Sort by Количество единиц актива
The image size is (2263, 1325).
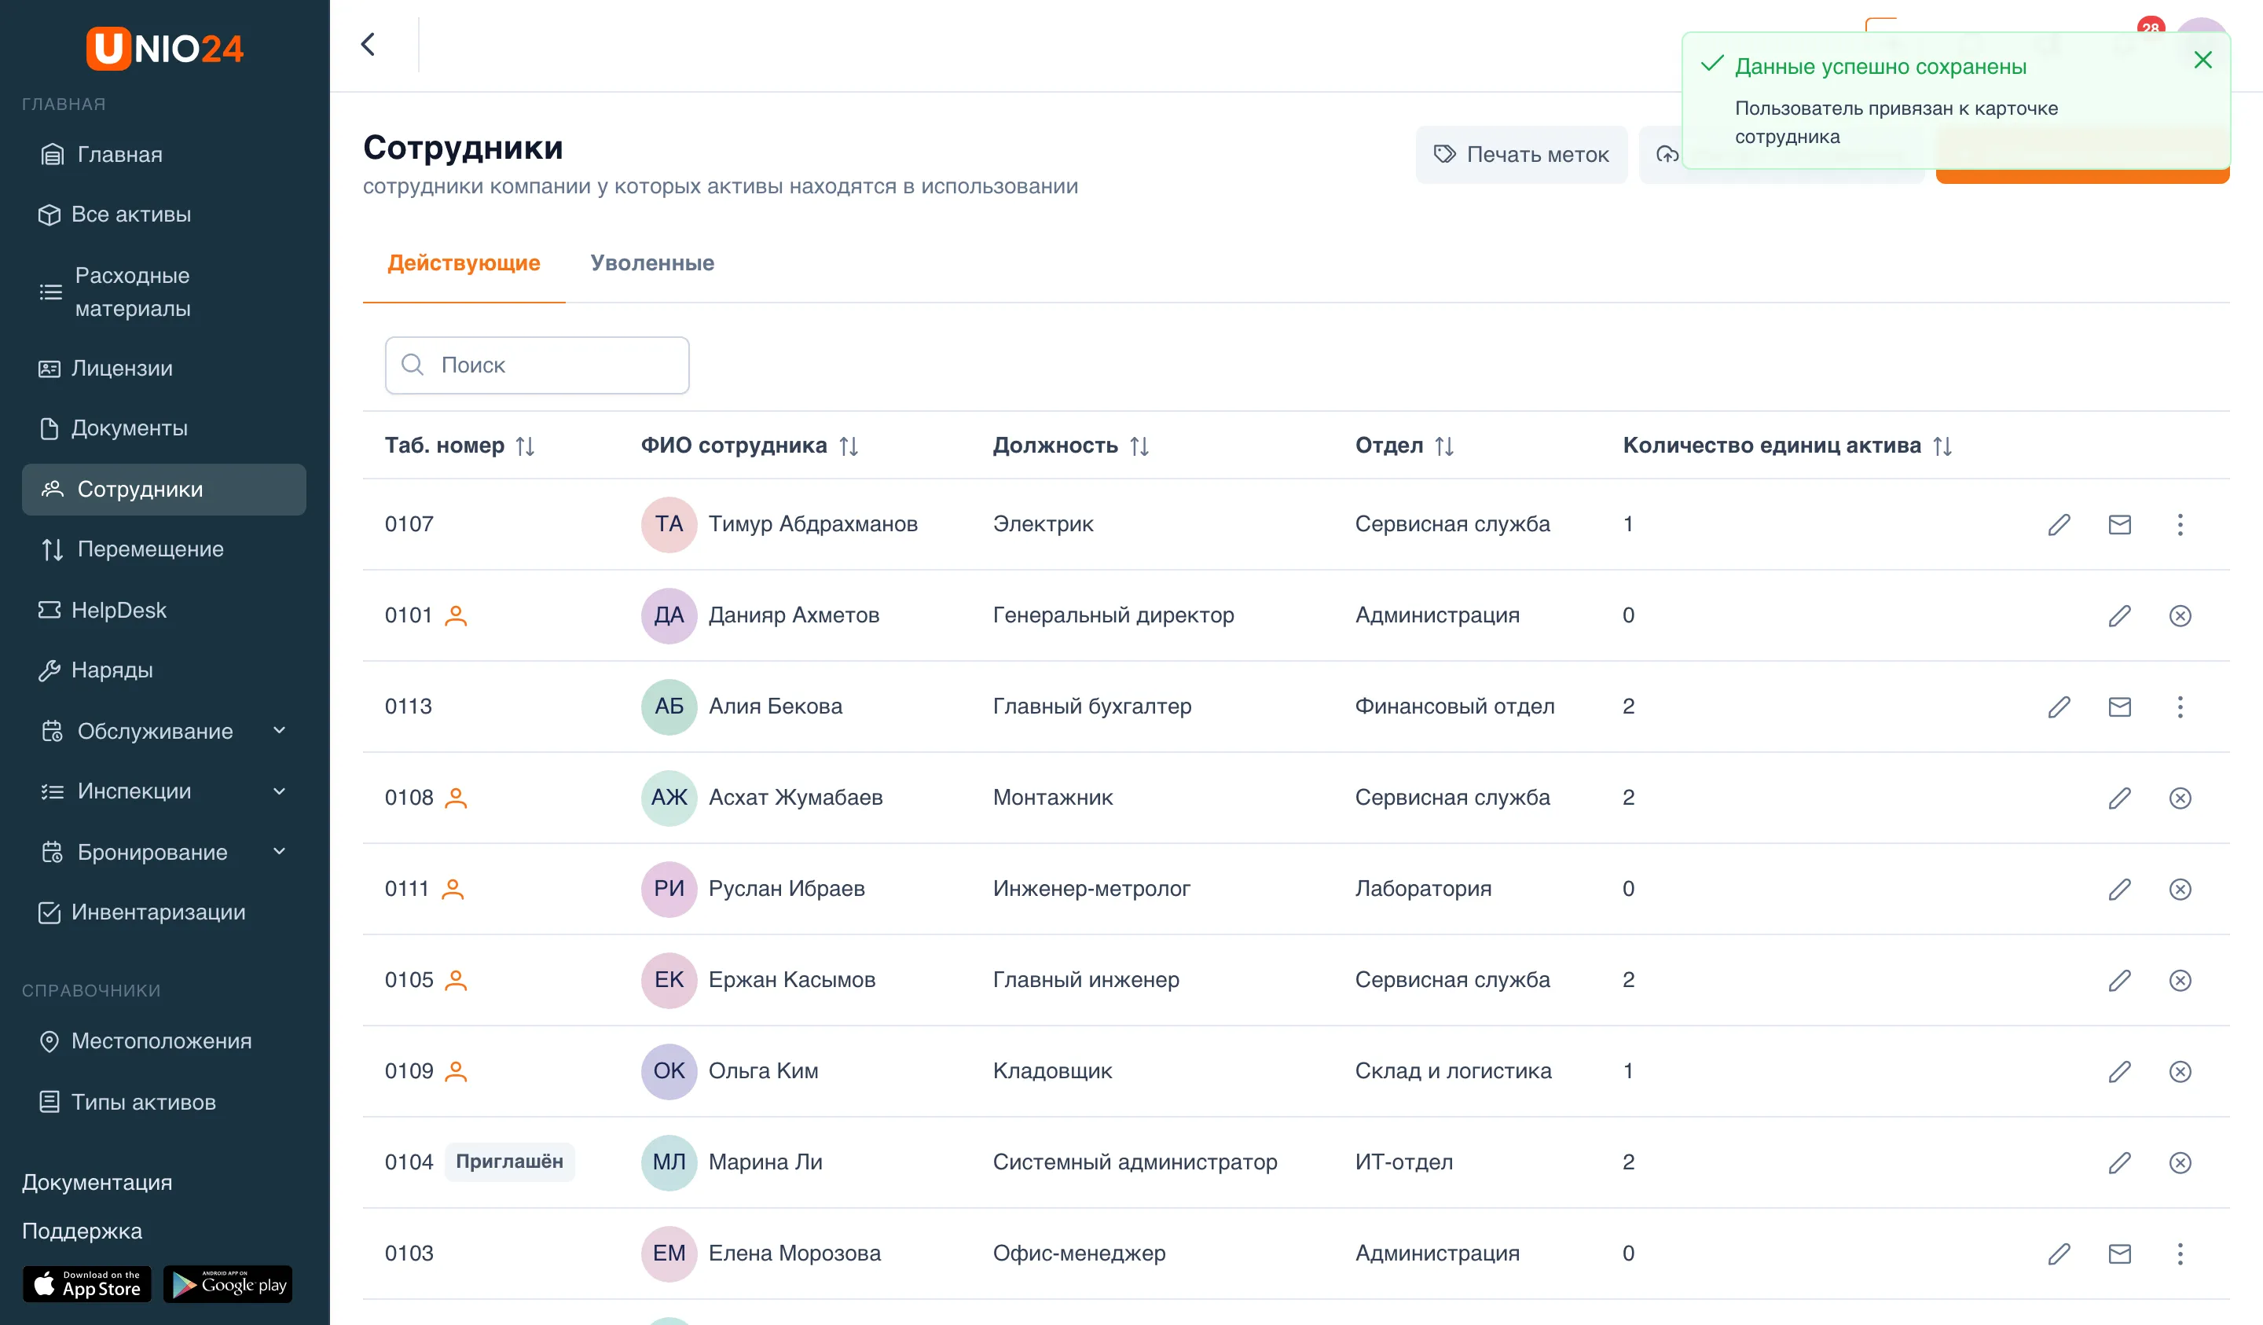pyautogui.click(x=1942, y=446)
